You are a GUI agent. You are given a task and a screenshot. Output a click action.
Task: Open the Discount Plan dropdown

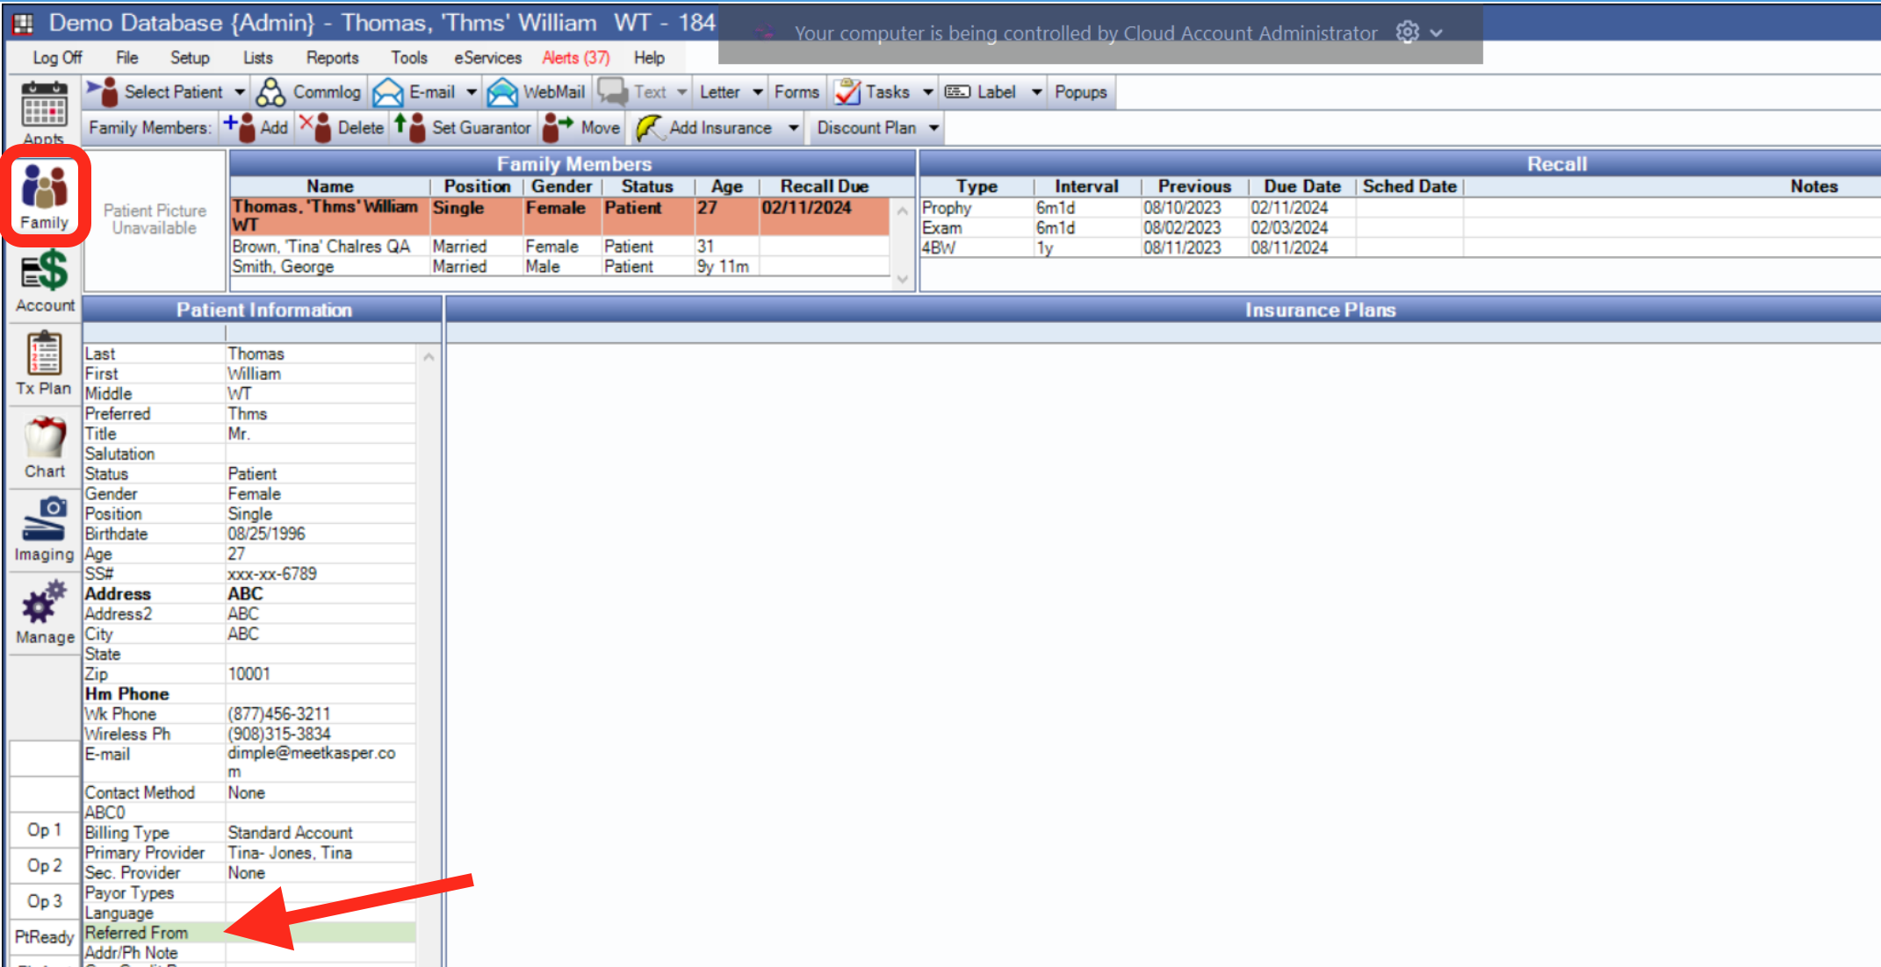[x=933, y=128]
